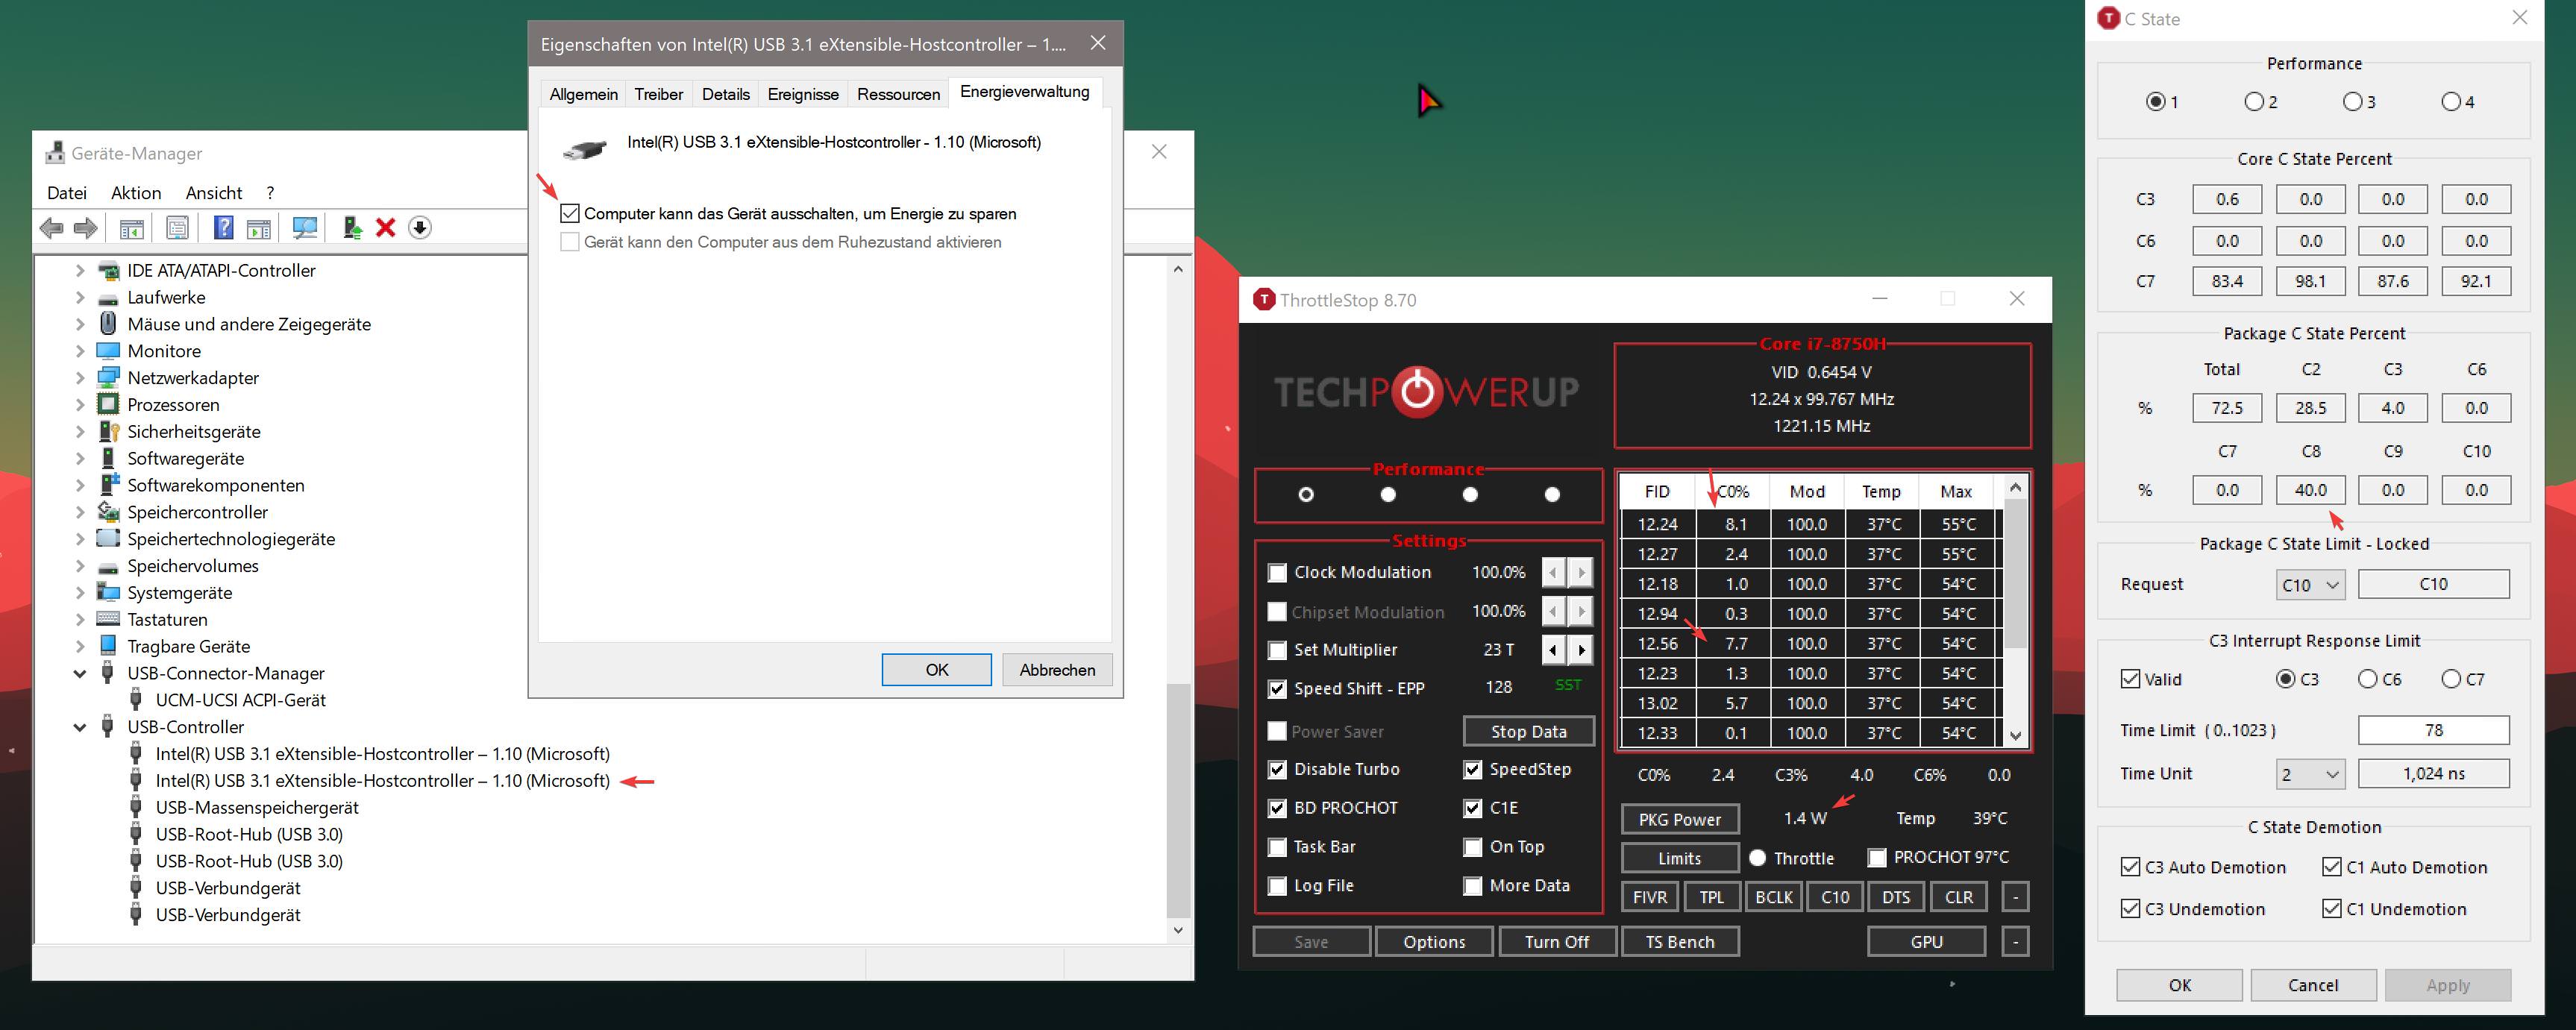Expand the Softwaregeräte node

click(x=80, y=459)
